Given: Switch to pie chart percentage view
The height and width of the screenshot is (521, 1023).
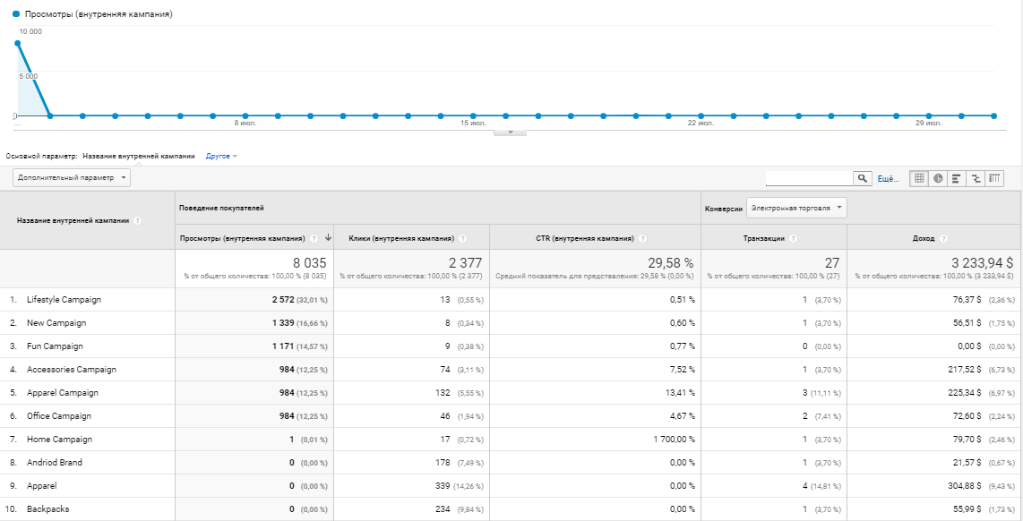Looking at the screenshot, I should pyautogui.click(x=938, y=178).
